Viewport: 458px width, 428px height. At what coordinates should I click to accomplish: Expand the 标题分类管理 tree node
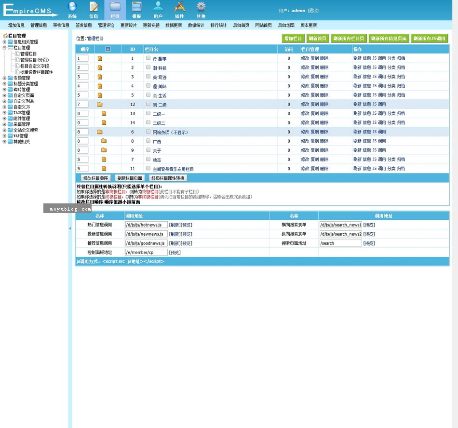coord(4,84)
